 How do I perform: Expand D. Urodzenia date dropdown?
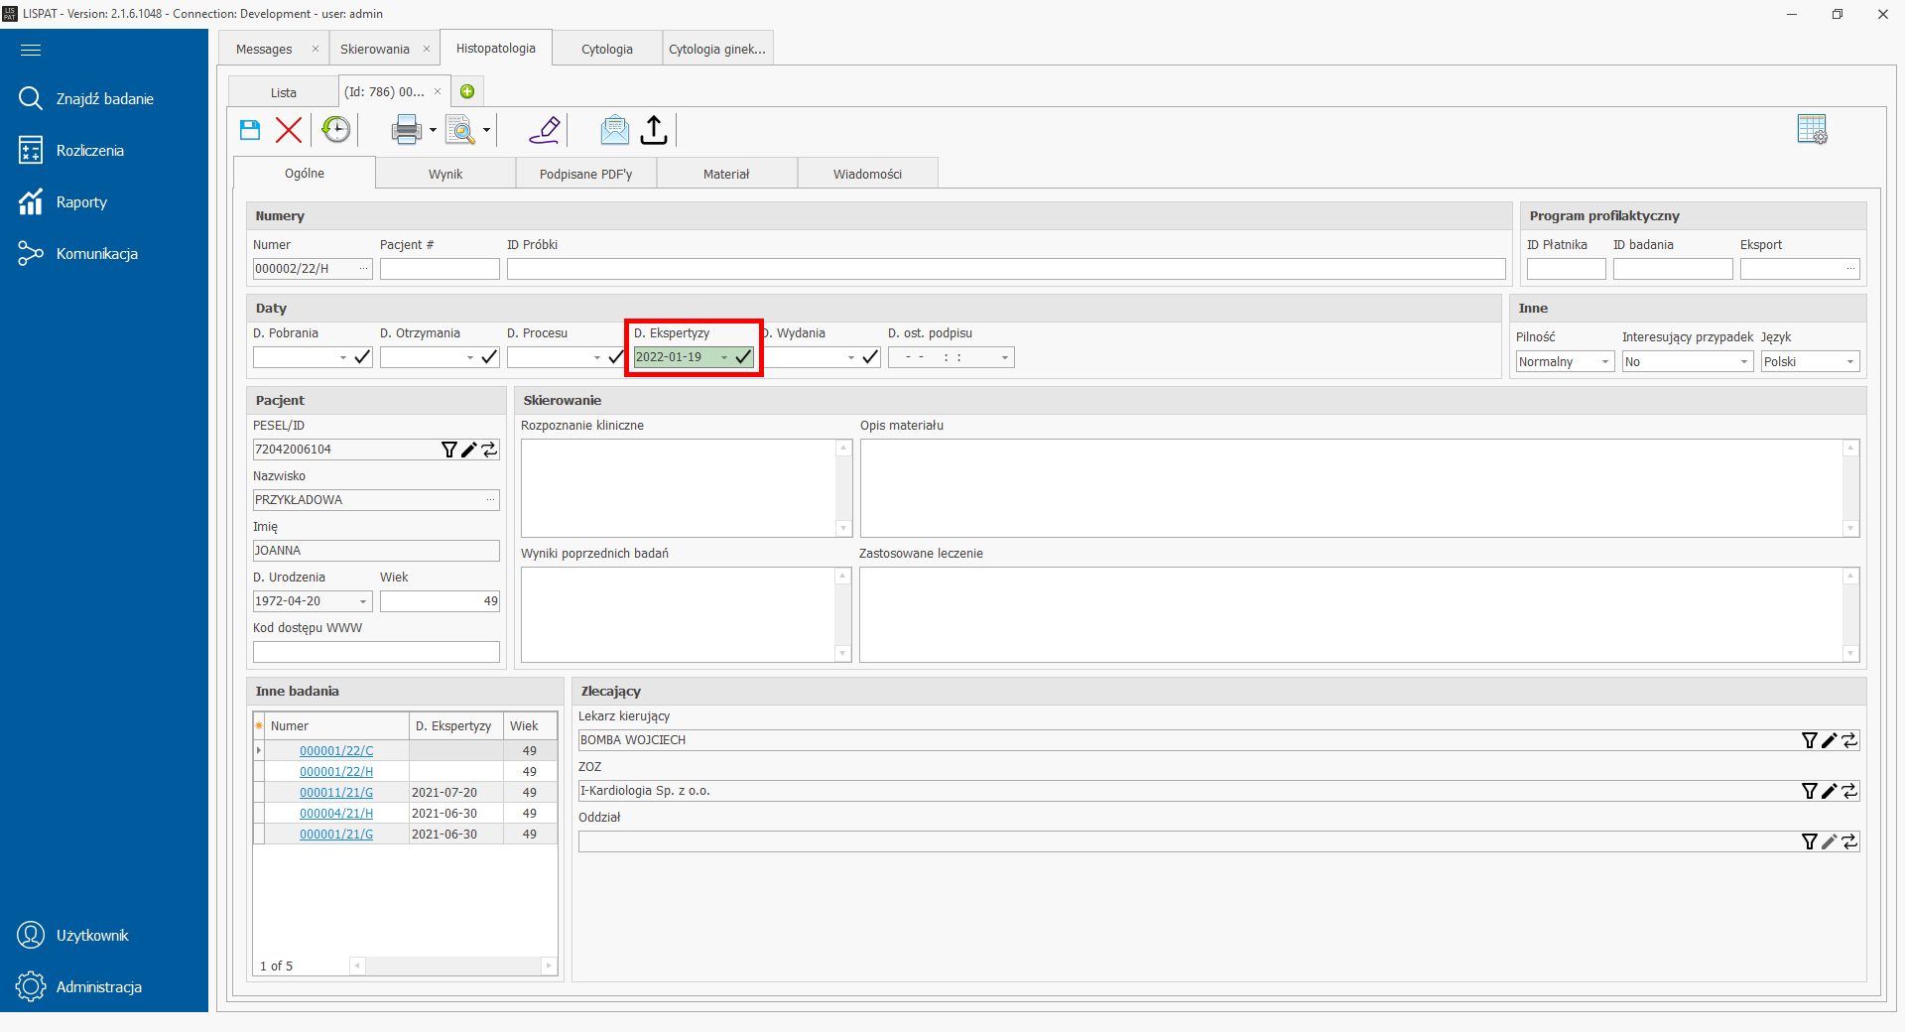pyautogui.click(x=363, y=601)
